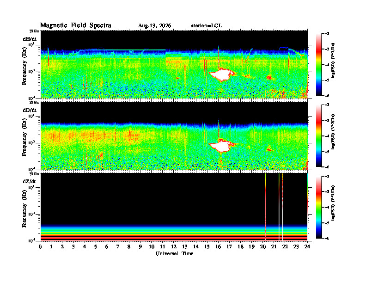The width and height of the screenshot is (366, 283).
Task: Click hour 19 on the Universal Time axis
Action: click(251, 246)
